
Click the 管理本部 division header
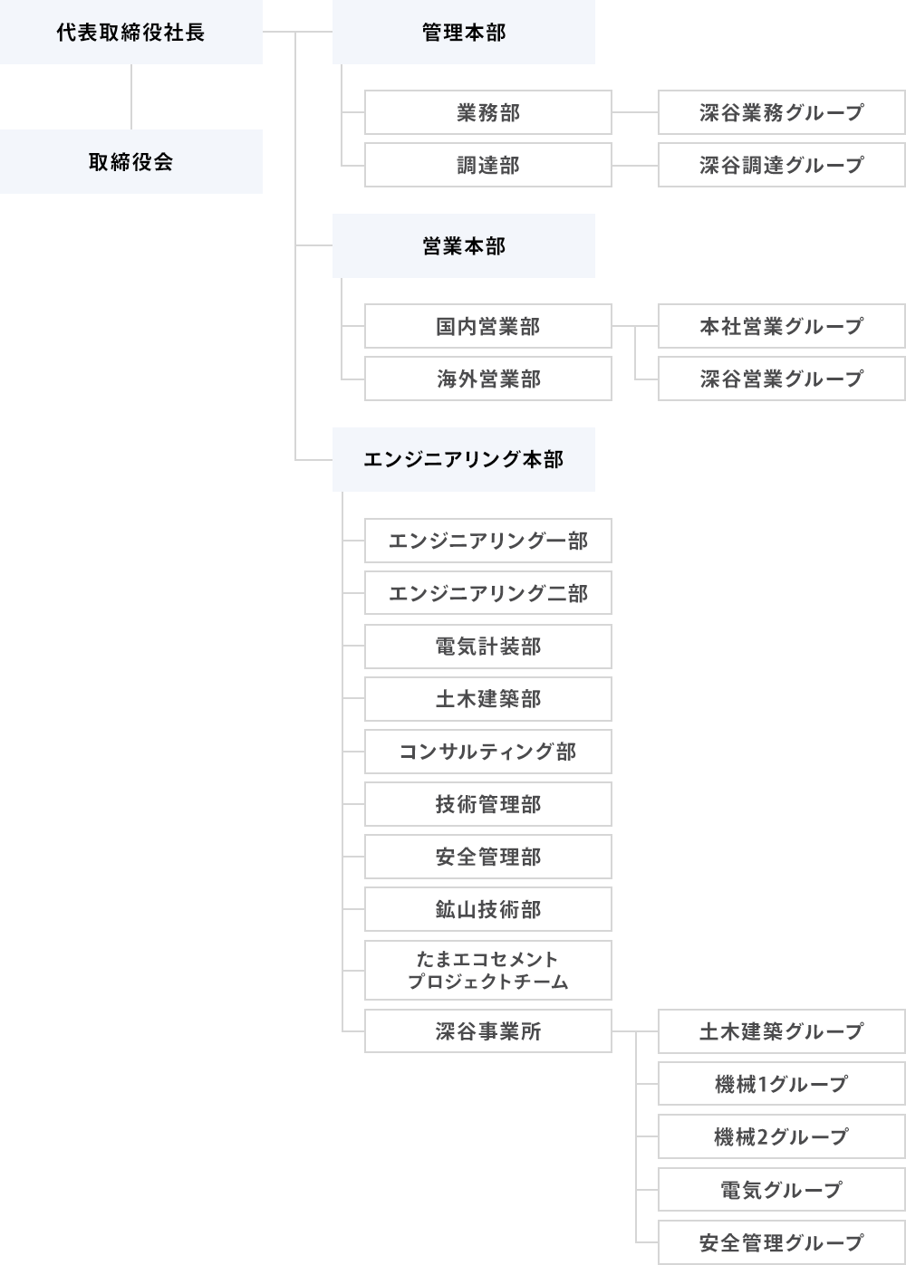coord(463,33)
